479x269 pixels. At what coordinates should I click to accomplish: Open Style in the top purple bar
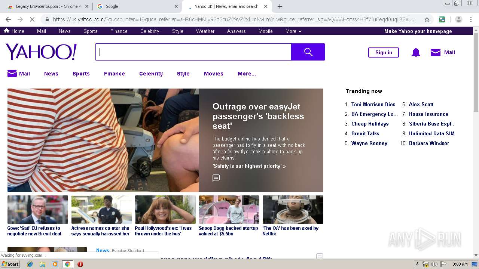tap(178, 31)
